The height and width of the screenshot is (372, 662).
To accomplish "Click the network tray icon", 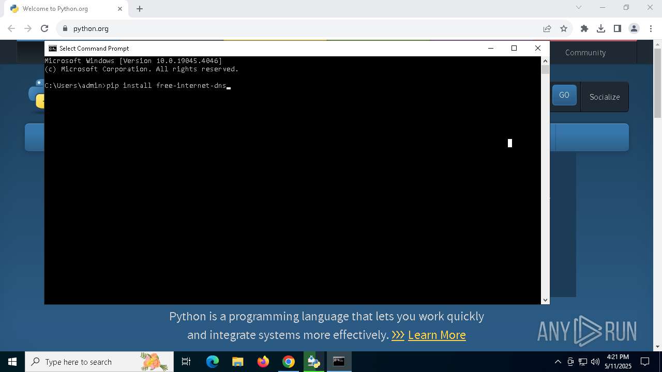I will pos(583,362).
